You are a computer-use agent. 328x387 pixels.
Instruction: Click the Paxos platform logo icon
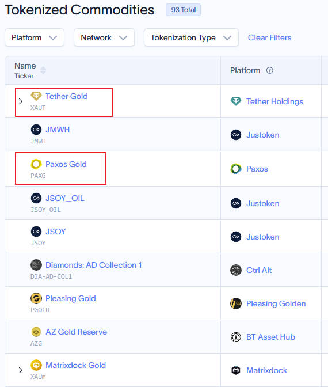236,169
